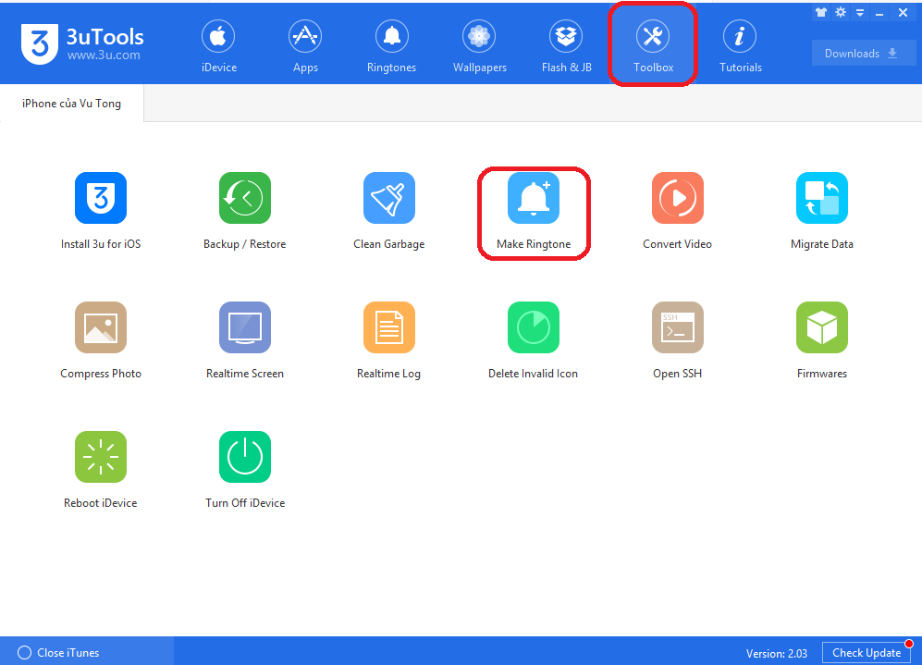Open the Downloads button
The height and width of the screenshot is (665, 922).
(863, 54)
